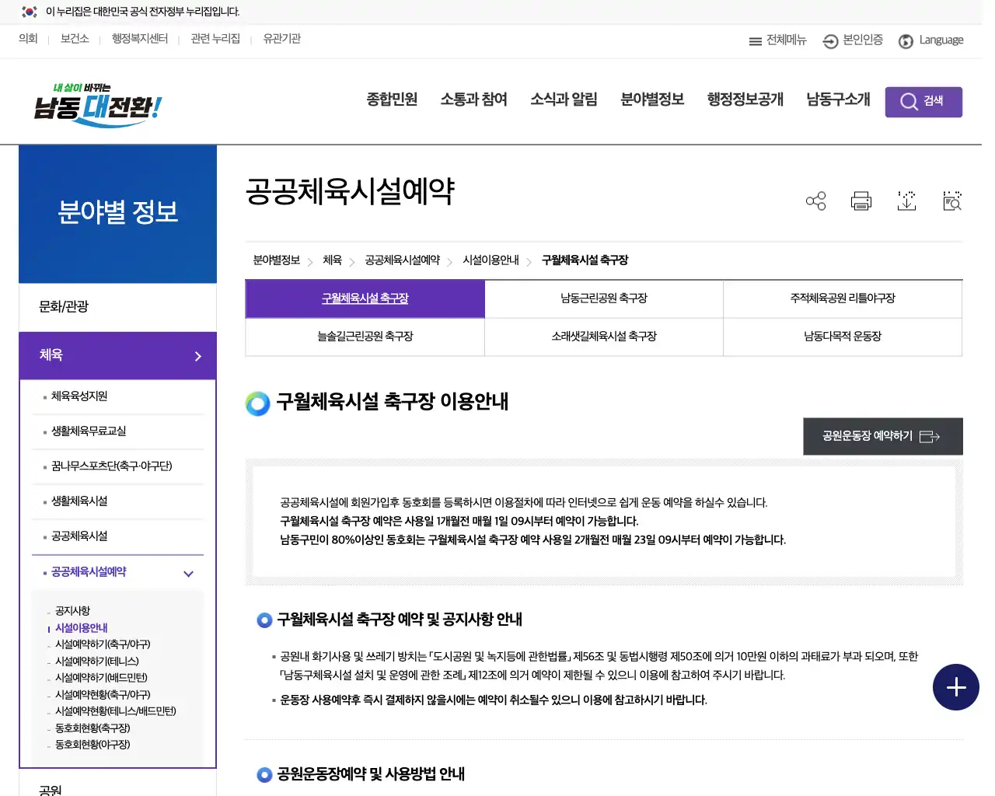995x796 pixels.
Task: Select 시설이용안내 submenu item
Action: [x=82, y=628]
